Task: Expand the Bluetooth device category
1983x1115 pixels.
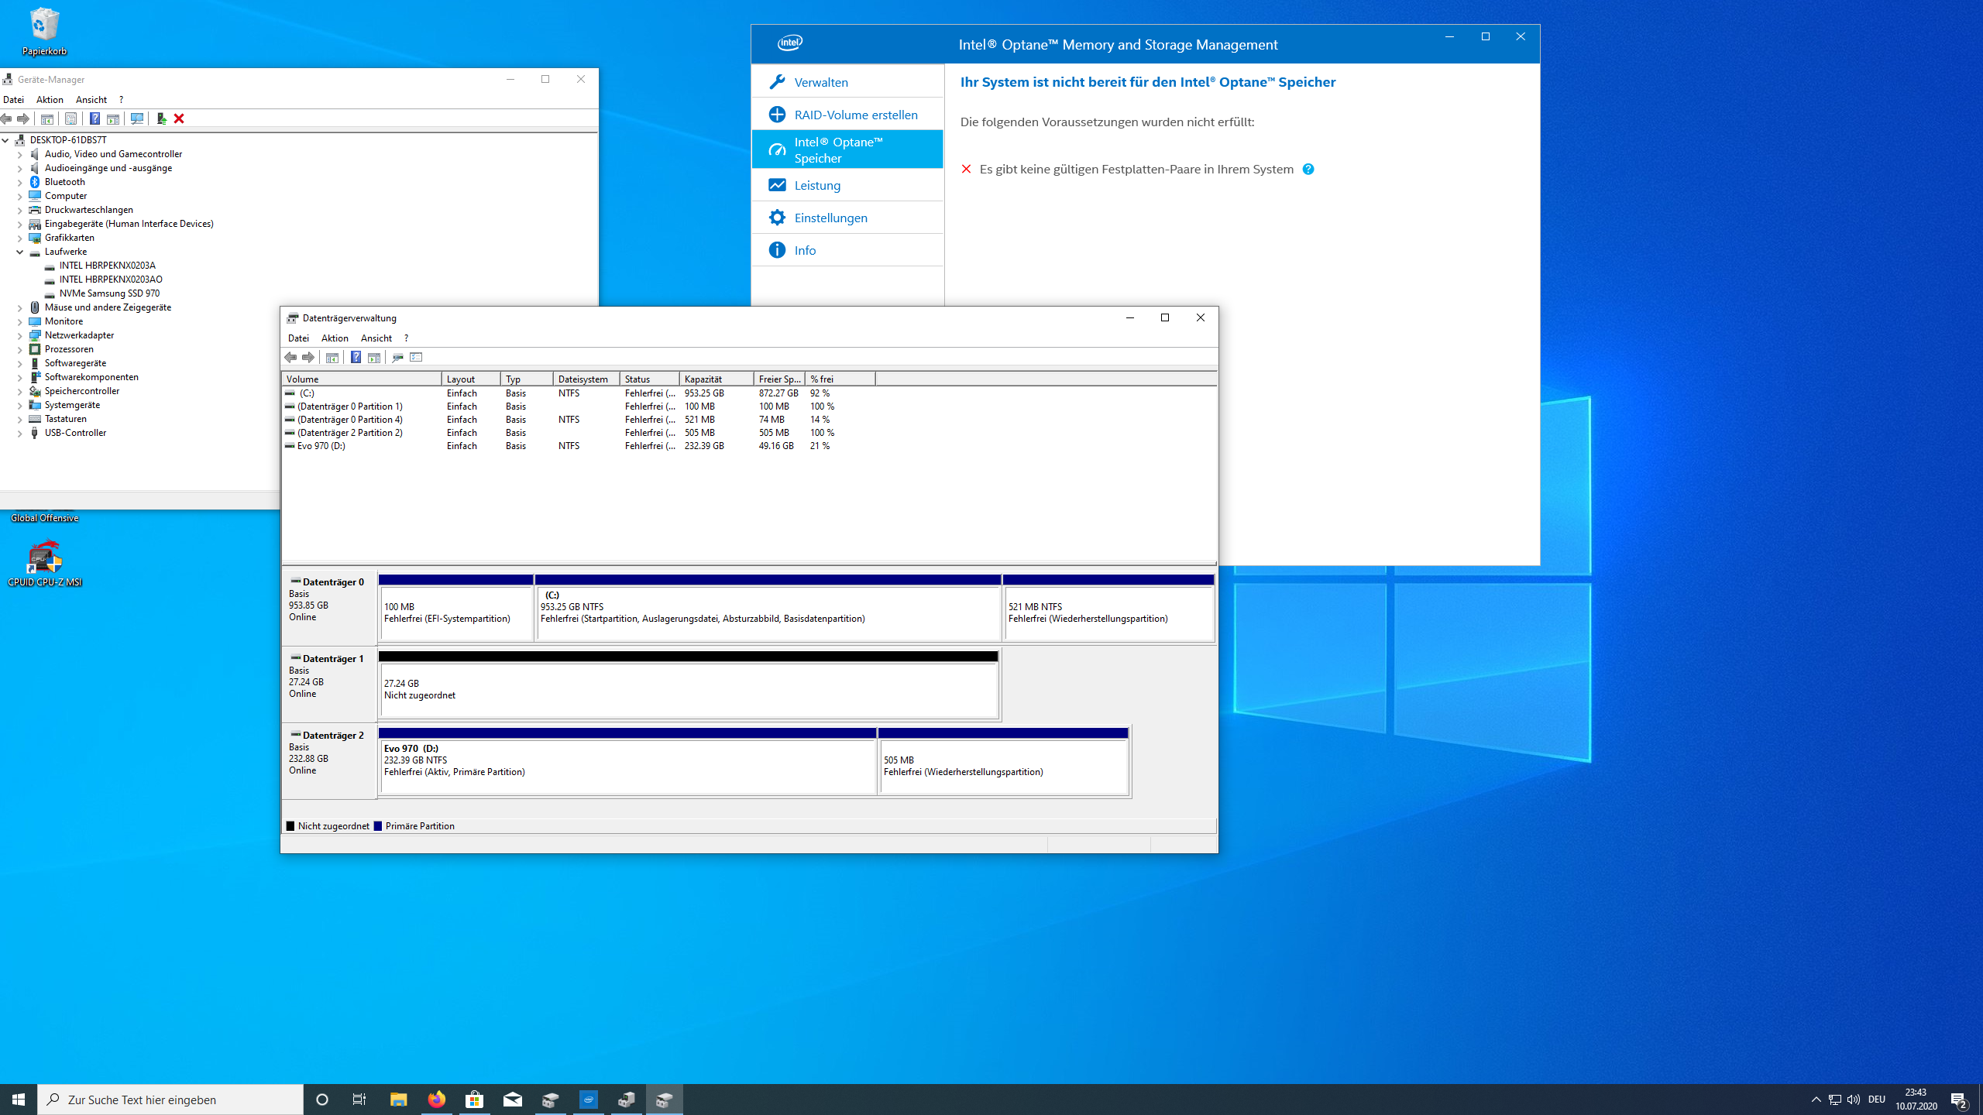Action: 20,182
